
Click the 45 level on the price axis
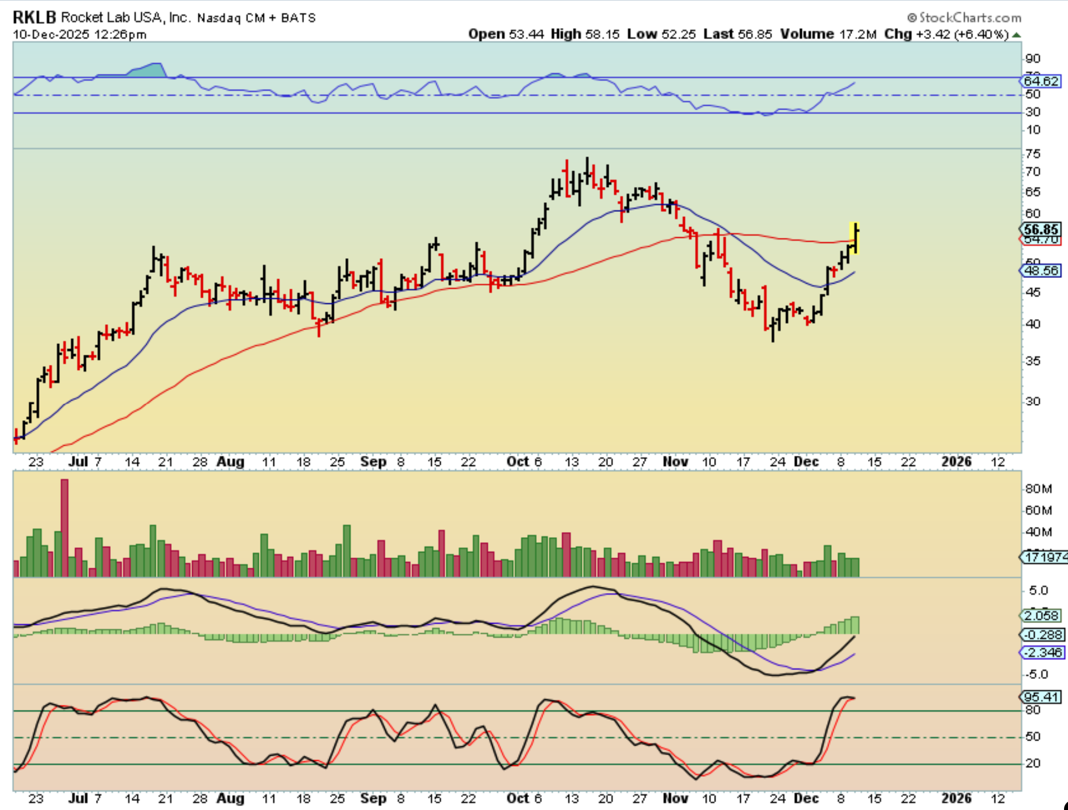click(1032, 293)
